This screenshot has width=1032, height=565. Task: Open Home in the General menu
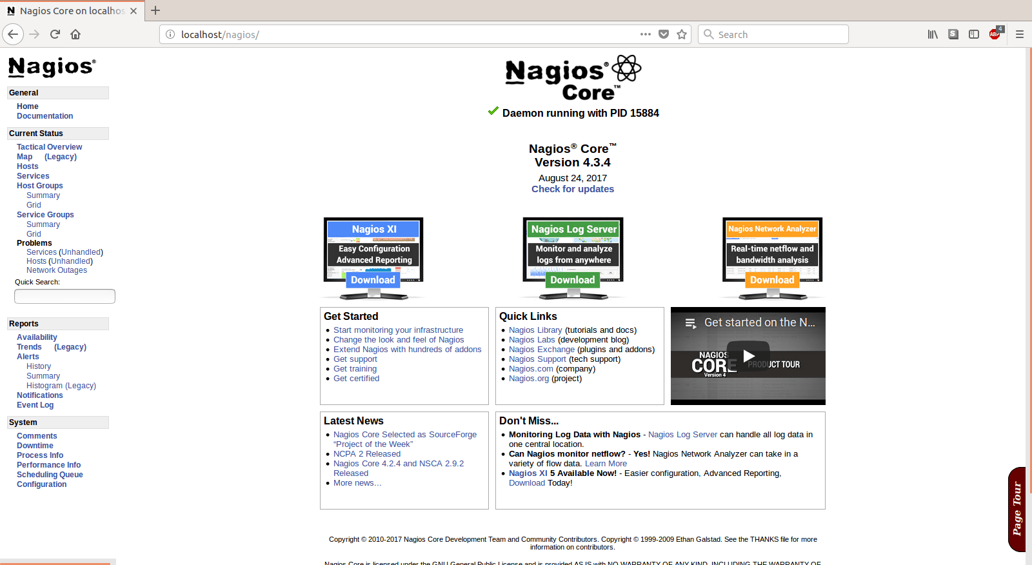[28, 106]
